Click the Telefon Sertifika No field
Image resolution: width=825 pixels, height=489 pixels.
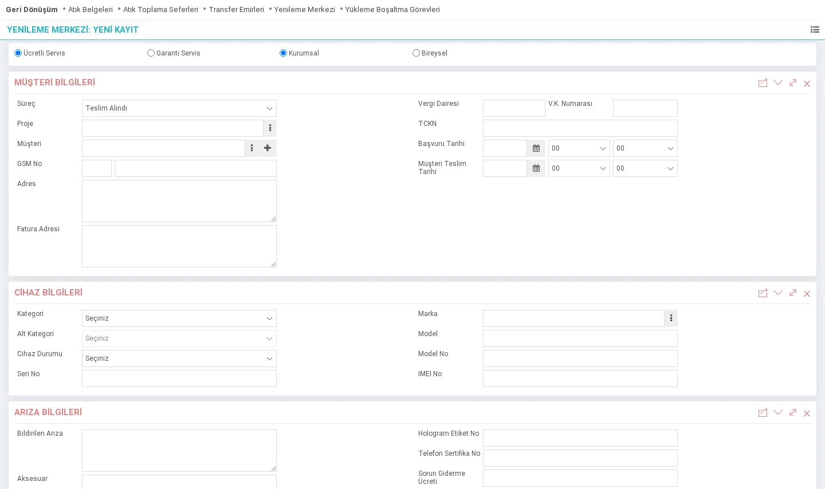pos(580,458)
